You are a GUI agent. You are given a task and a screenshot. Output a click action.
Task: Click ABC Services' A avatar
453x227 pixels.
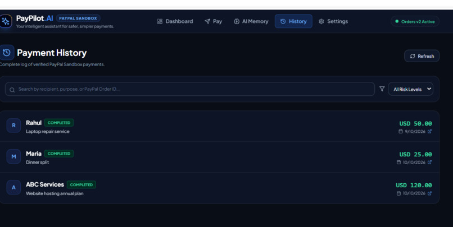[x=13, y=188]
